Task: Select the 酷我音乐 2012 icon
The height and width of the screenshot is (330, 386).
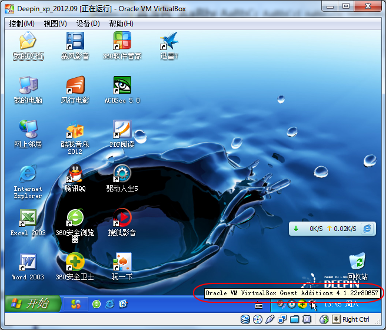Action: pos(75,130)
